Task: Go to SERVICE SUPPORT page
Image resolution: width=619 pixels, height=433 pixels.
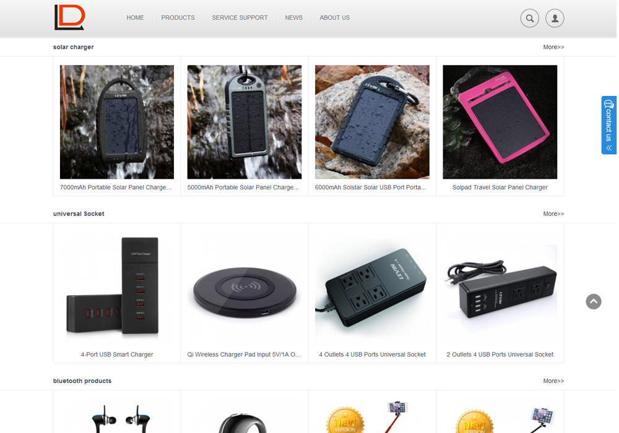Action: pos(240,18)
